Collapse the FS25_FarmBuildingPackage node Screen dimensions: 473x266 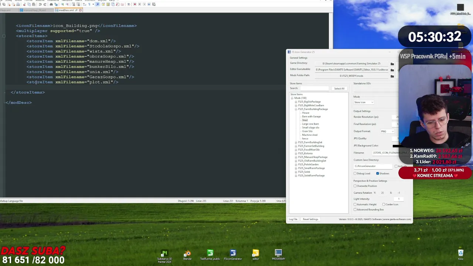(x=296, y=109)
